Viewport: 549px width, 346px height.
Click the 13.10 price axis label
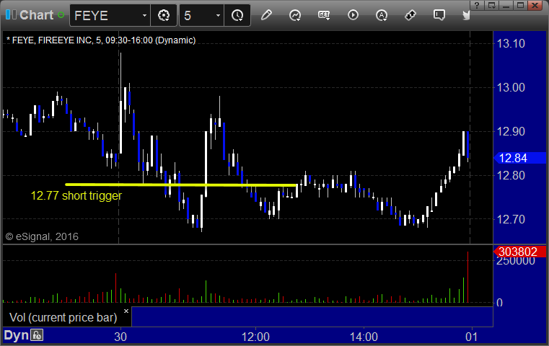tap(511, 44)
